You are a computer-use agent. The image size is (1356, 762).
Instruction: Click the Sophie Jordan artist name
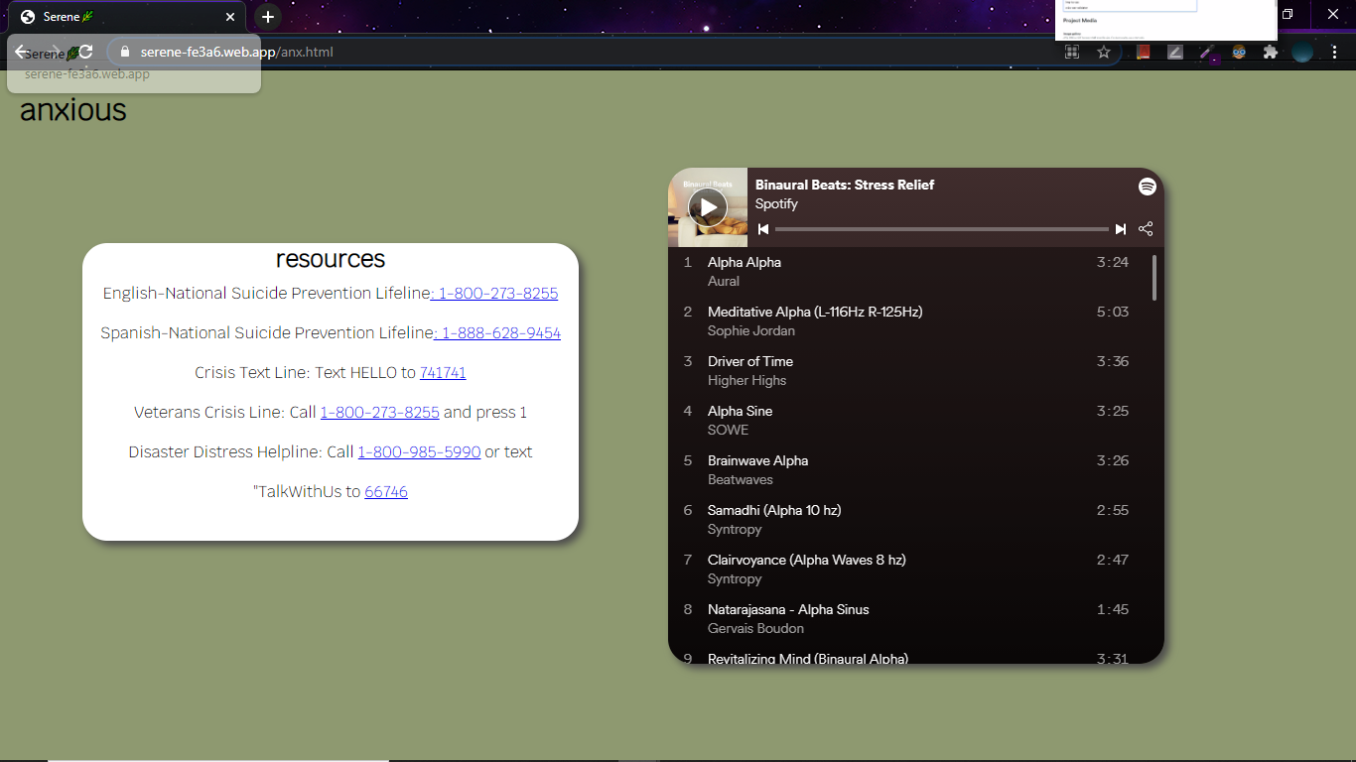click(x=751, y=330)
